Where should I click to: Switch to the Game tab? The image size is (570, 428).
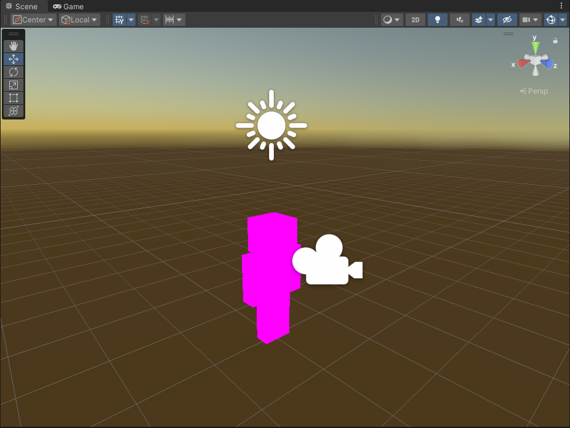[x=68, y=6]
